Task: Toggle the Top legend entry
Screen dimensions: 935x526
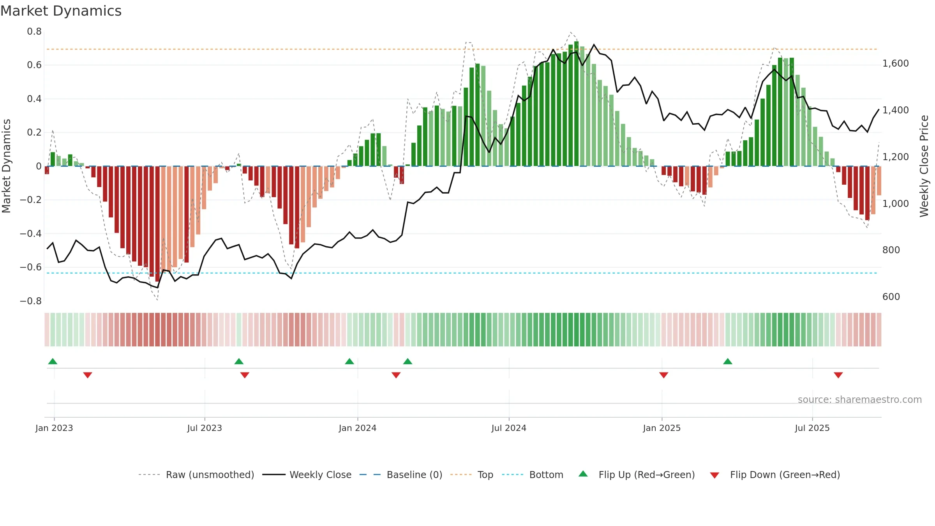Action: tap(472, 475)
